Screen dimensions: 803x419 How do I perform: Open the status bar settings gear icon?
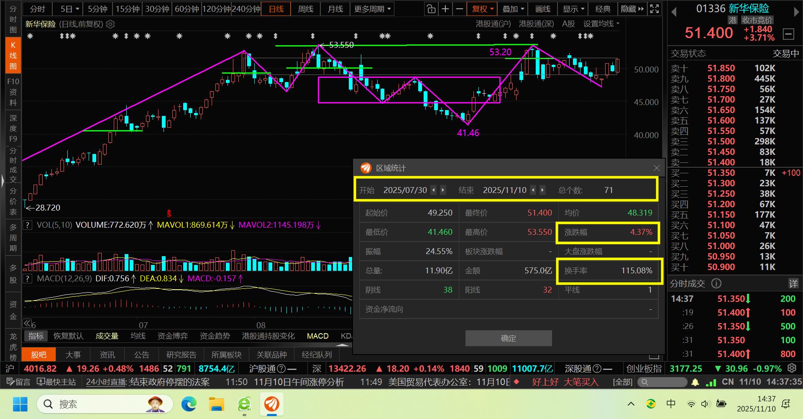(x=792, y=368)
